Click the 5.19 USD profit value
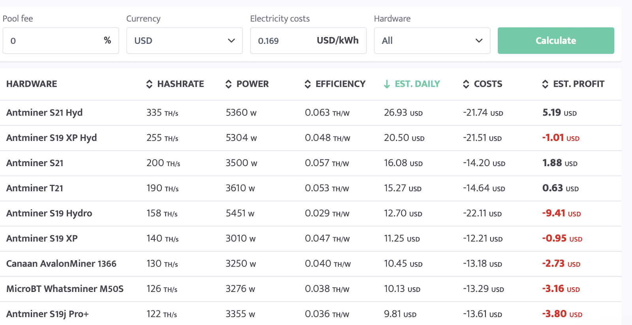The height and width of the screenshot is (325, 632). tap(559, 113)
